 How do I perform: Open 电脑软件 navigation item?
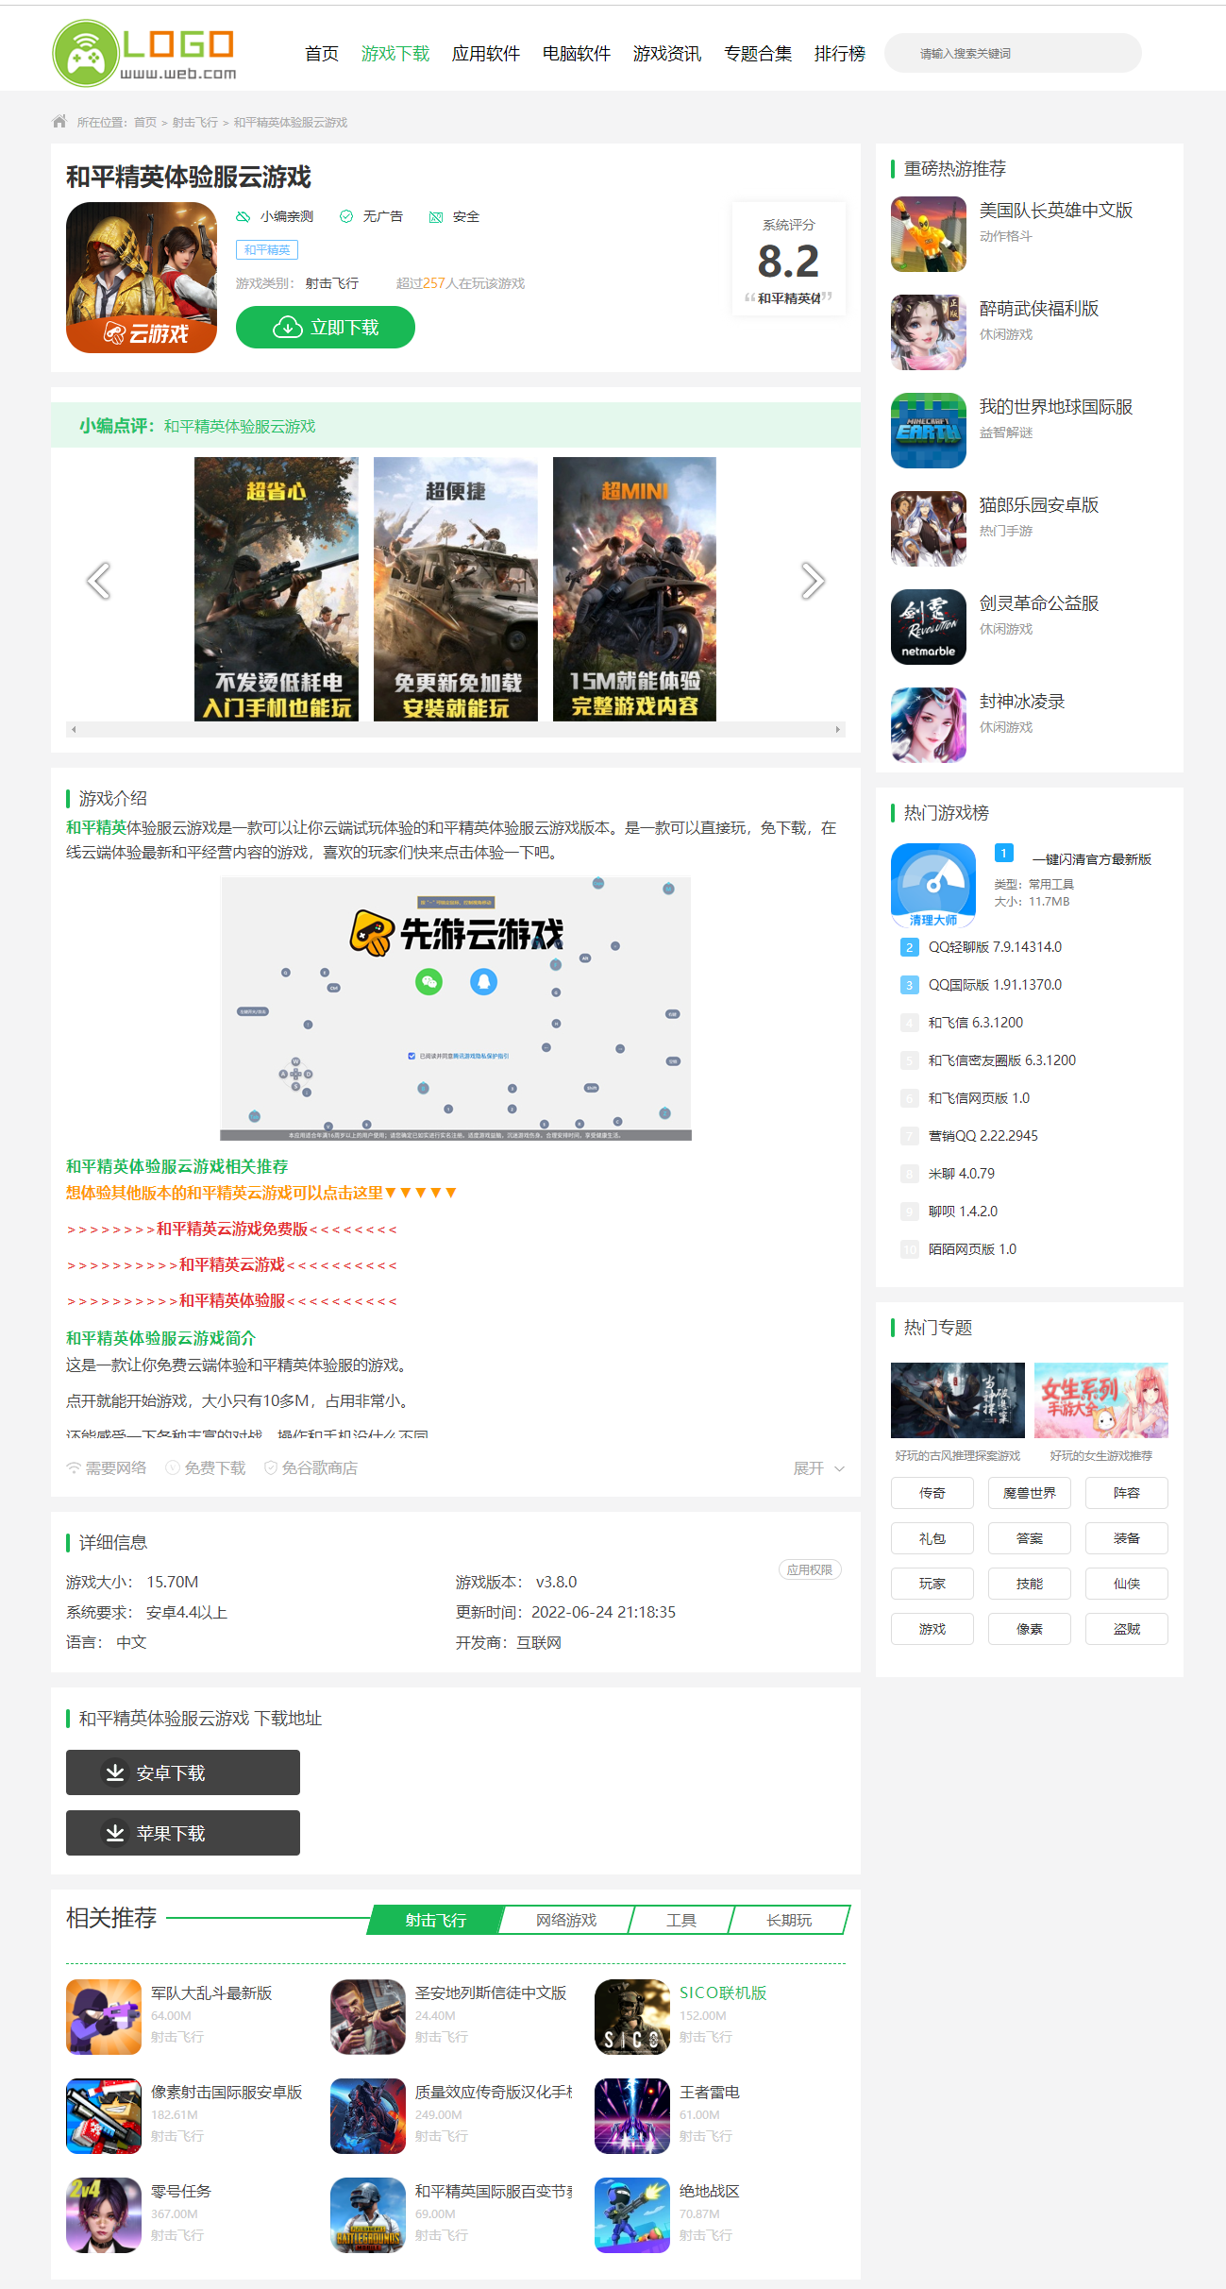577,54
